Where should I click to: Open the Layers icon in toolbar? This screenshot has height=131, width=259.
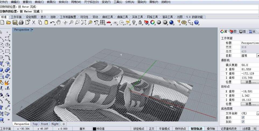coord(146,22)
